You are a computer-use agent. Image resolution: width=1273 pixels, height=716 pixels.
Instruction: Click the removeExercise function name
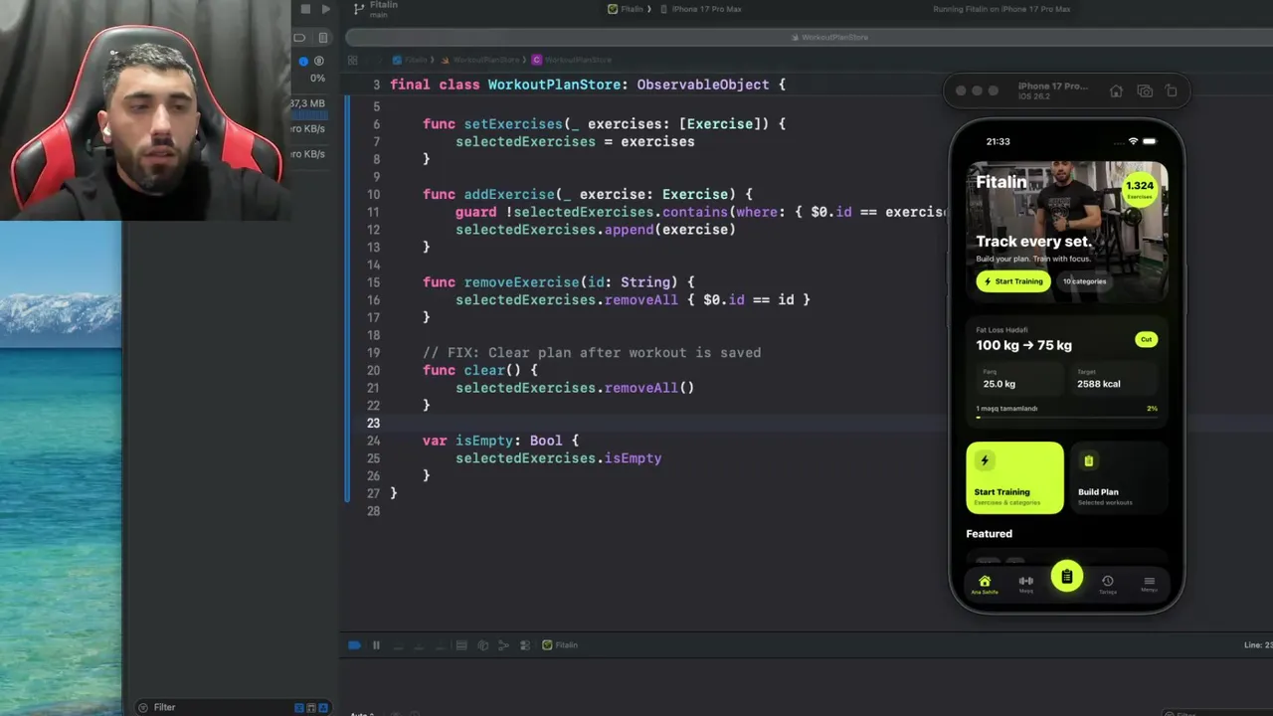[x=521, y=282]
